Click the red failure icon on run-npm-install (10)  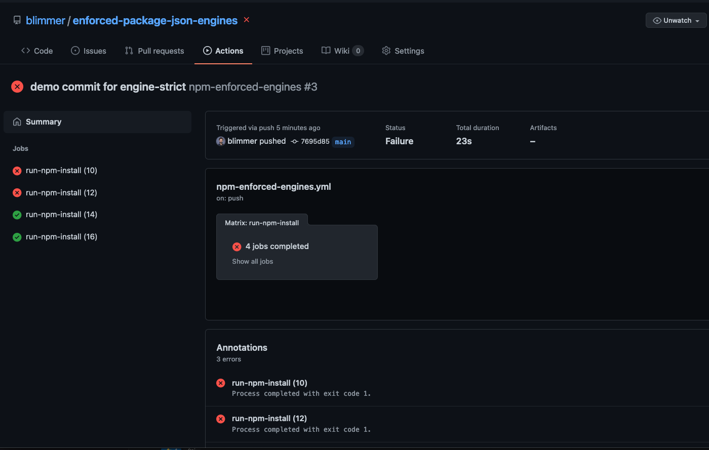click(17, 171)
